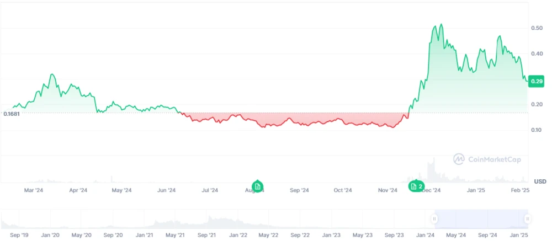Click the highlighted blue range selection area

tap(481, 218)
